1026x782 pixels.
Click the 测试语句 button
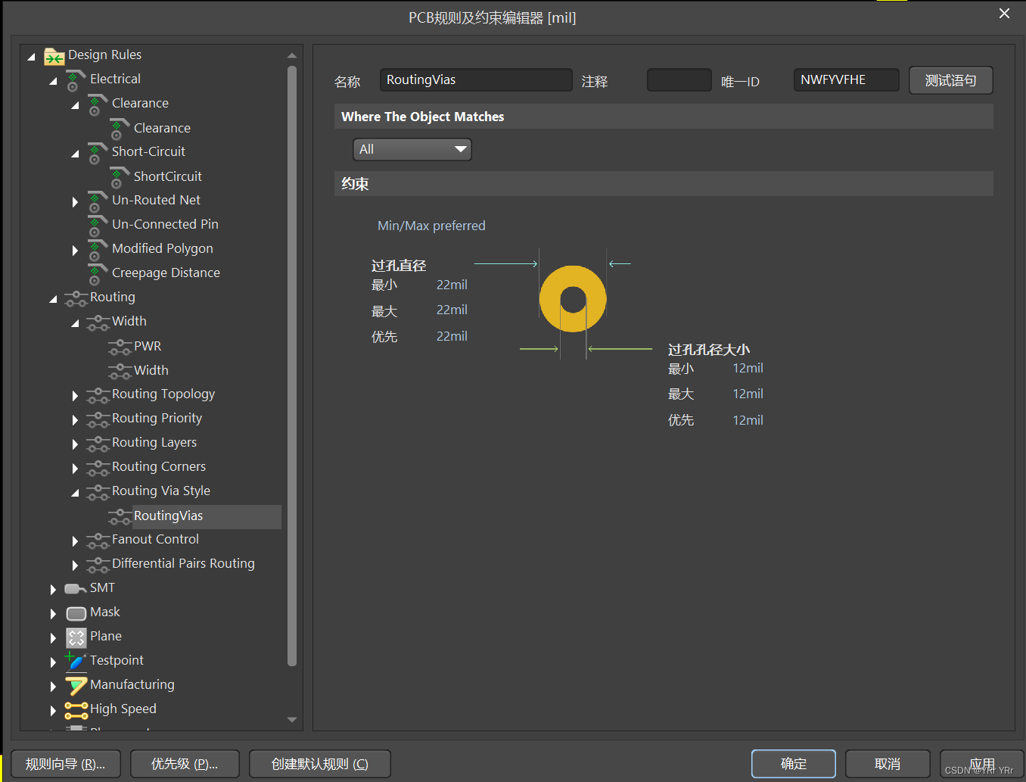pos(951,80)
